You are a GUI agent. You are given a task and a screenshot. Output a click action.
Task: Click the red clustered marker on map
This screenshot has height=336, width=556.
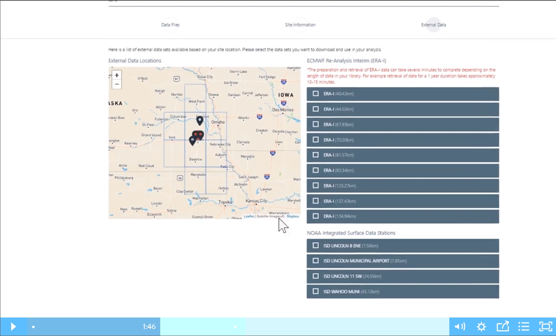tap(198, 135)
